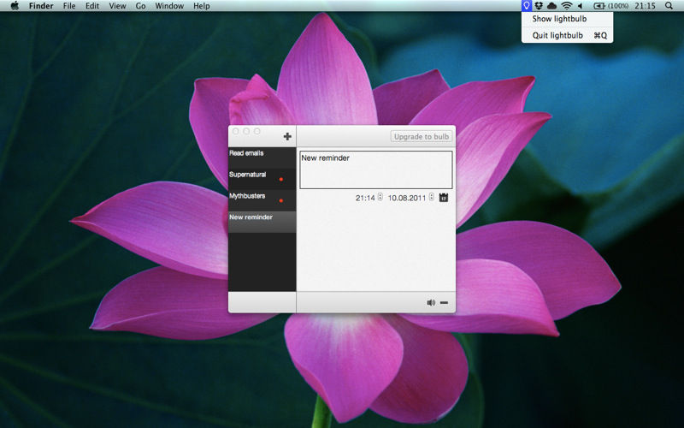Adjust the time stepper next to 21:14
Viewport: 684px width, 428px height.
point(380,197)
